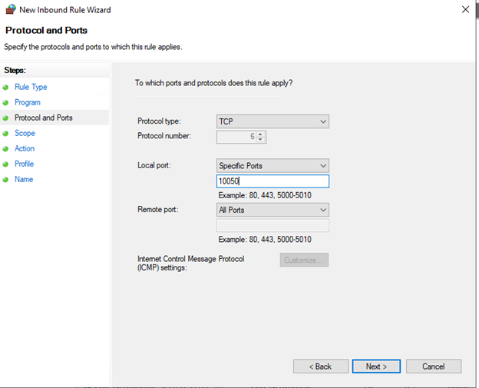
Task: Click 'Internet Control Message Protocol (ICMP) settings' label
Action: click(191, 264)
